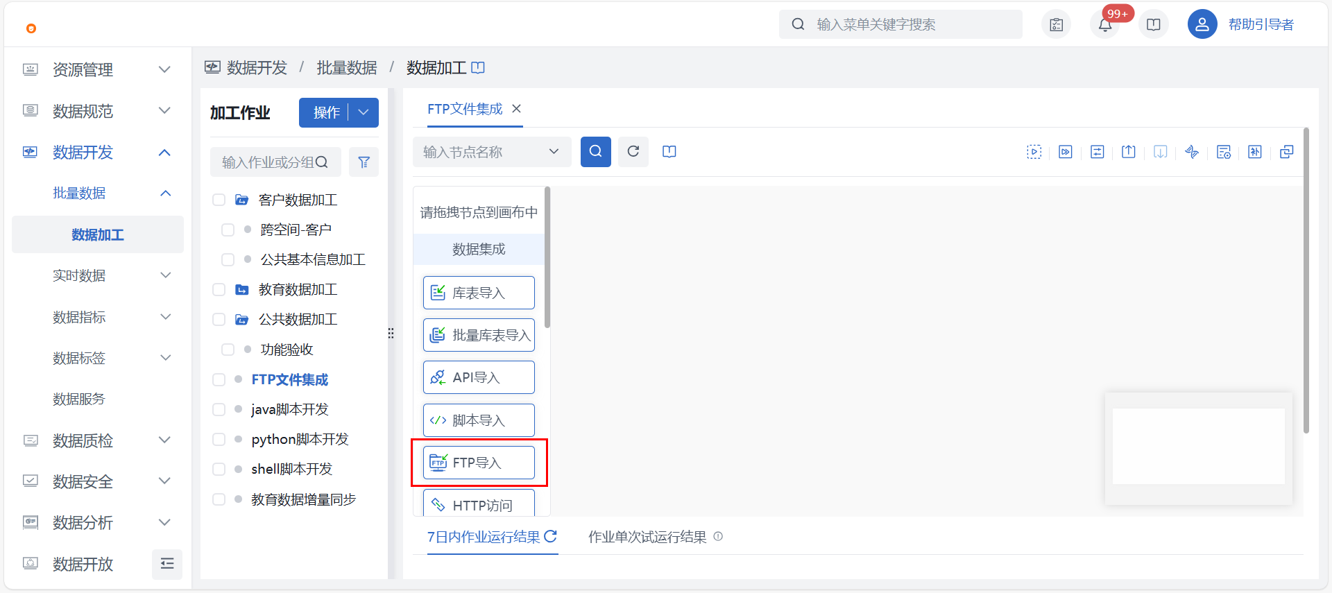Expand the 数据指标 submenu
Screen dimensions: 1332x593
[97, 318]
